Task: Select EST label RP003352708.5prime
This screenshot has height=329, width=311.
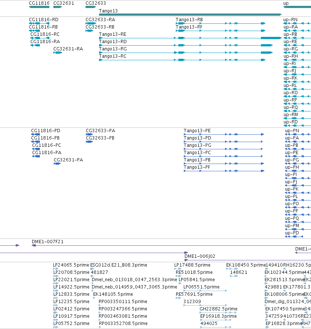Action: 123,323
